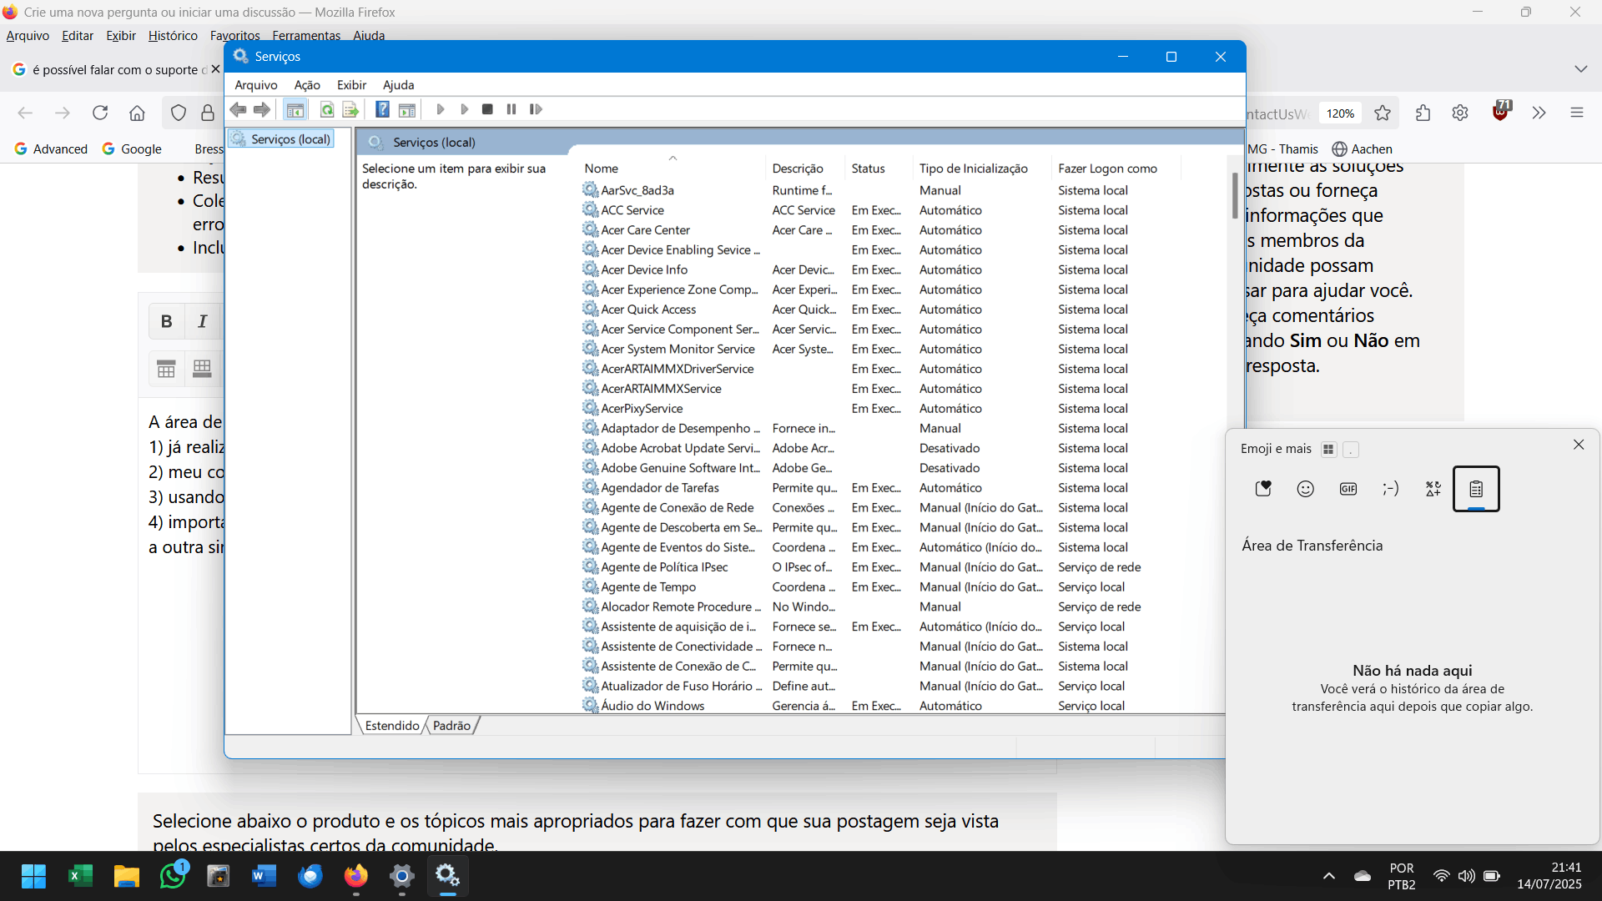Open WhatsApp from the taskbar

point(173,876)
